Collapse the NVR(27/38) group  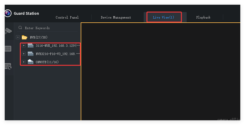(18, 37)
